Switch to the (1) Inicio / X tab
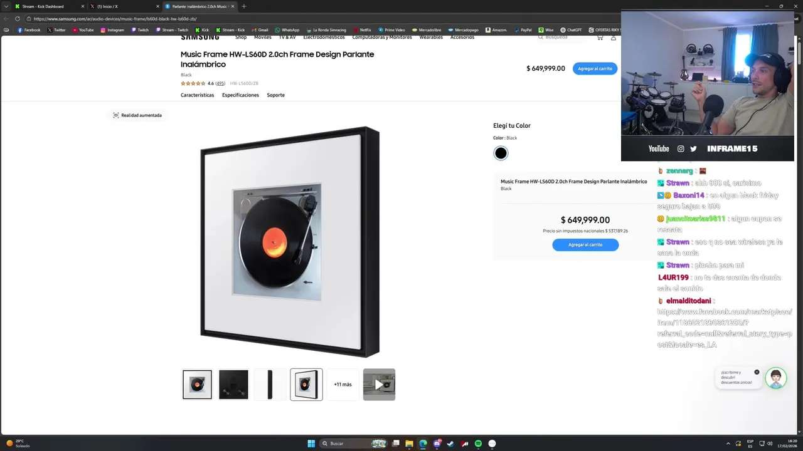 pyautogui.click(x=124, y=6)
